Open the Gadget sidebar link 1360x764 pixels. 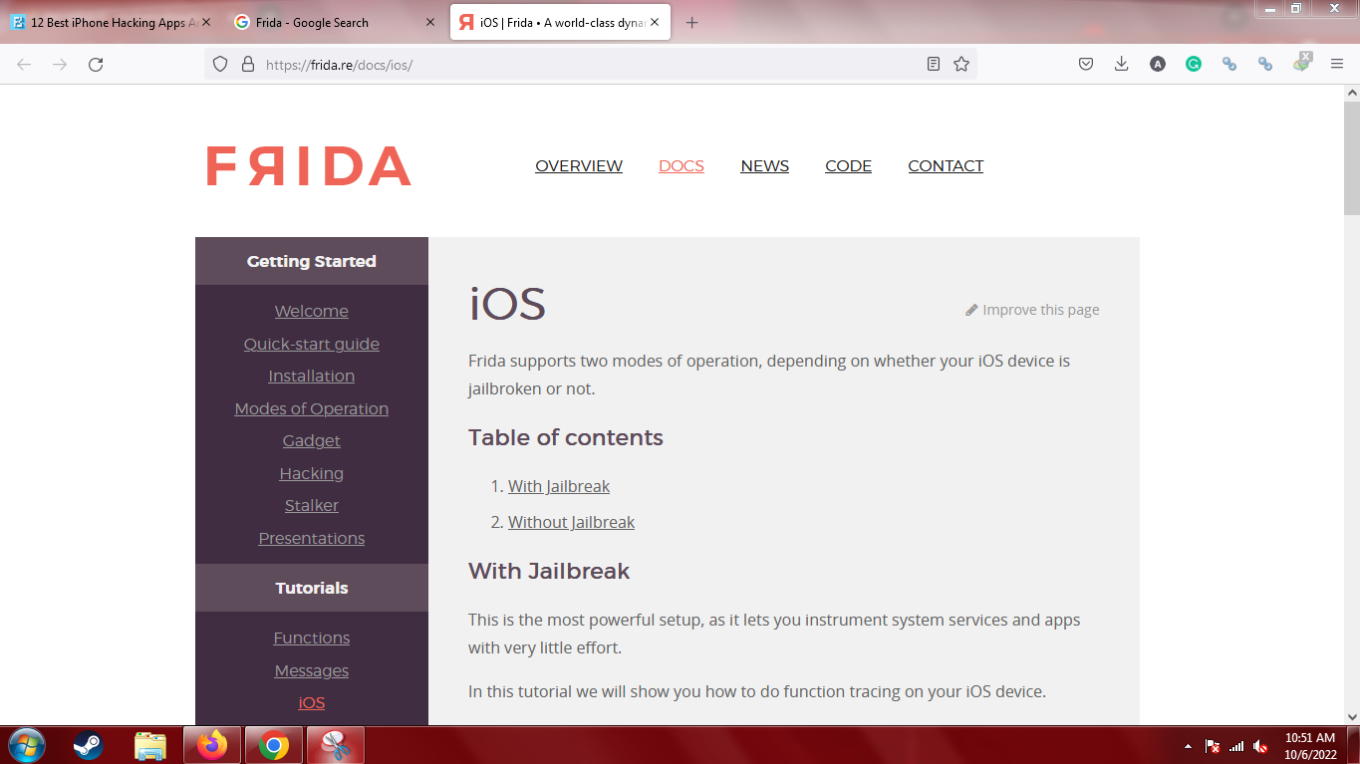pos(312,441)
